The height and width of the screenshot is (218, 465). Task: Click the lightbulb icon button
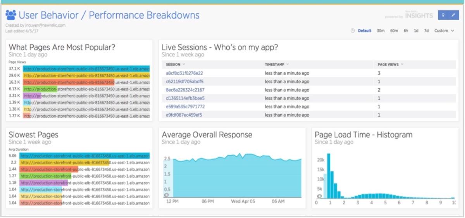pos(443,15)
